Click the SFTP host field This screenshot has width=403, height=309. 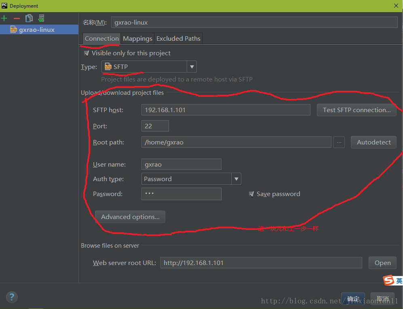click(226, 110)
